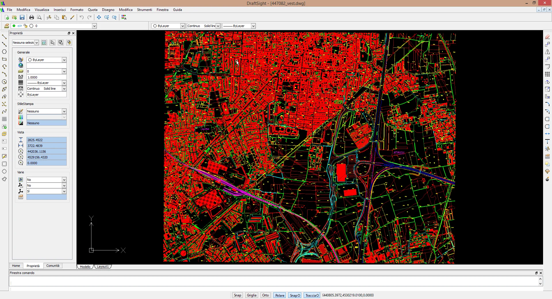Switch to the Home panel tab

click(16, 266)
